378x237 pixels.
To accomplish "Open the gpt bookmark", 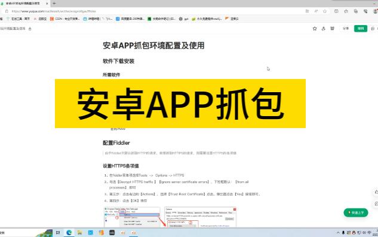I will click(x=183, y=19).
